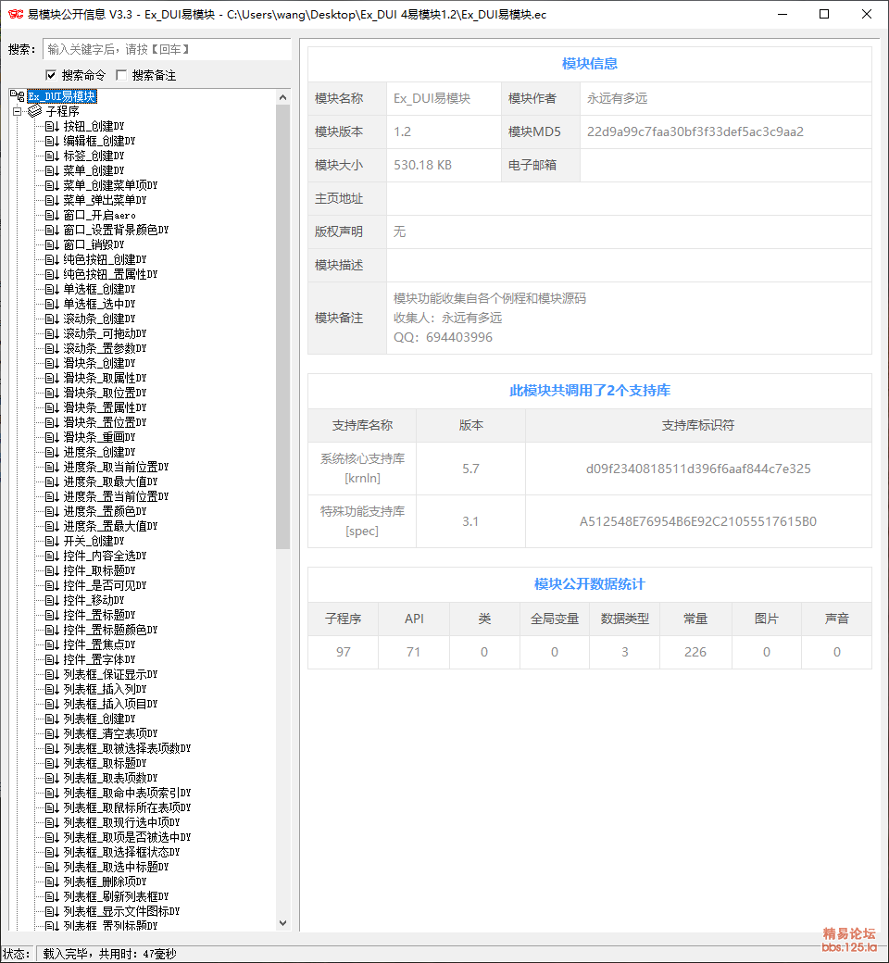Enable the 搜索备注 checkbox
The width and height of the screenshot is (889, 963).
[121, 75]
